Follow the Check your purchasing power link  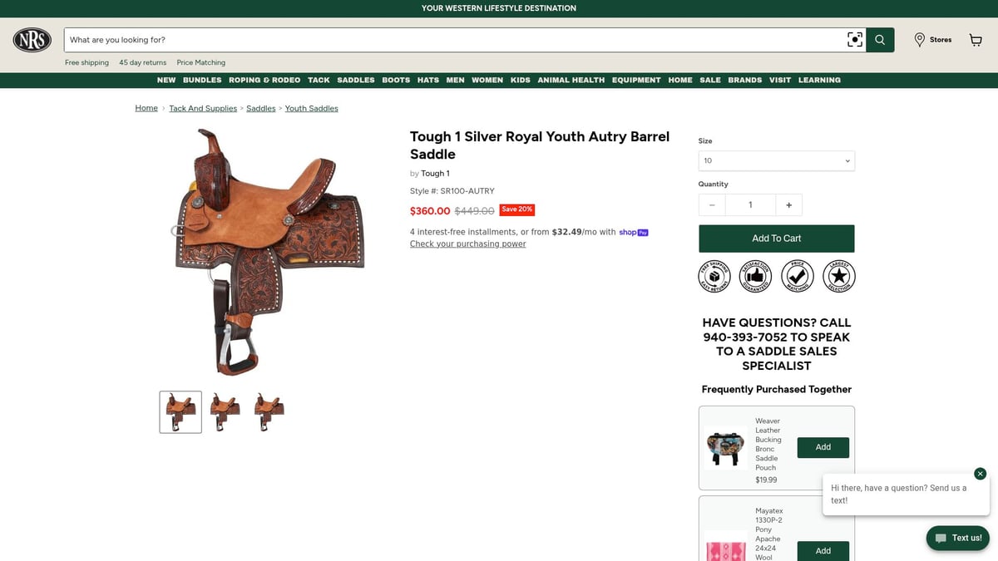pyautogui.click(x=467, y=244)
